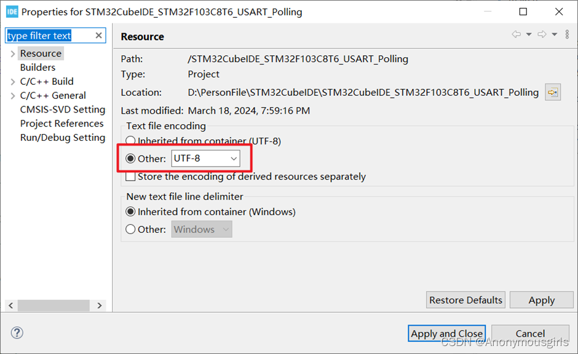This screenshot has width=578, height=354.
Task: Toggle Store encoding of derived resources separately
Action: (x=130, y=176)
